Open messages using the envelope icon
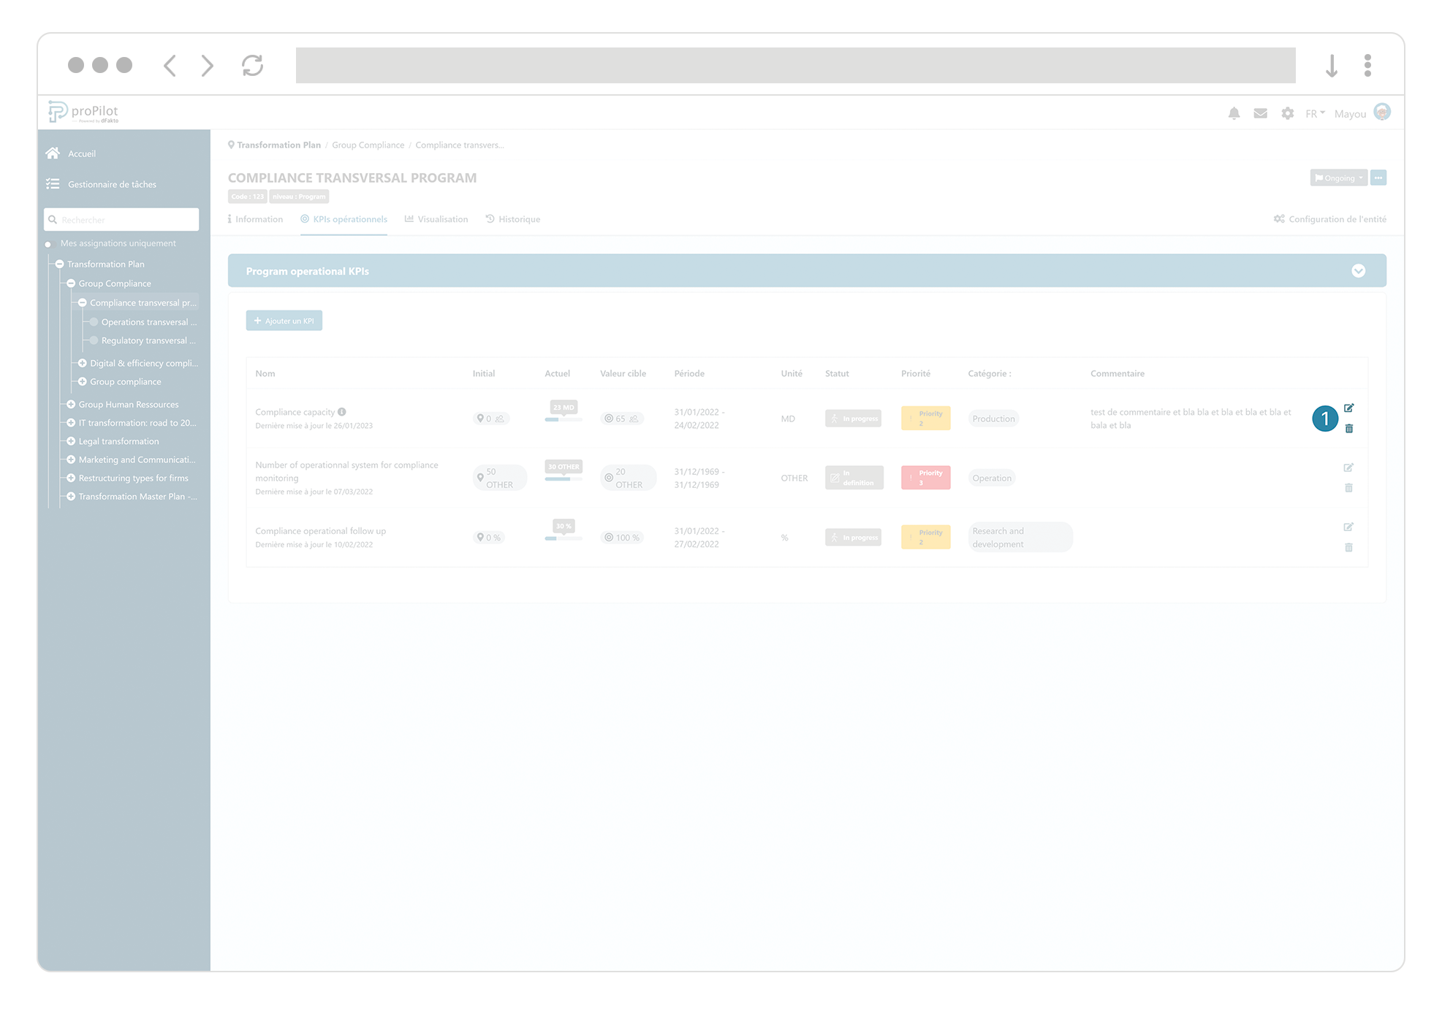The height and width of the screenshot is (1011, 1442). pyautogui.click(x=1260, y=113)
